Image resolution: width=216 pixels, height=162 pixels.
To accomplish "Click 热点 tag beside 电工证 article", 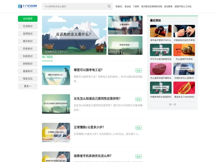I will (138, 70).
